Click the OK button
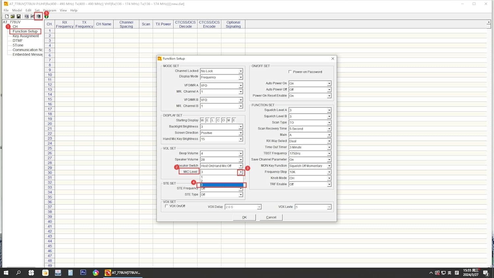 pos(244,217)
